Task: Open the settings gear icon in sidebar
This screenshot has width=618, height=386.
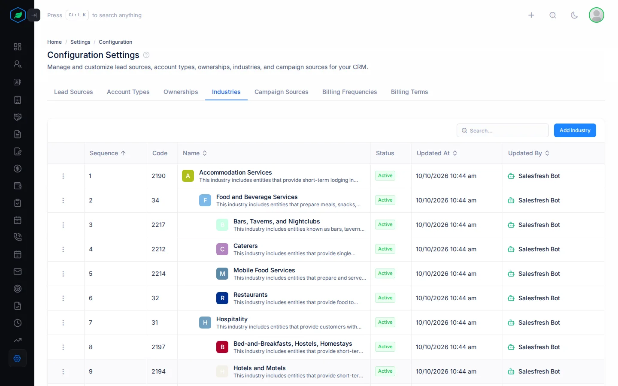Action: 18,358
